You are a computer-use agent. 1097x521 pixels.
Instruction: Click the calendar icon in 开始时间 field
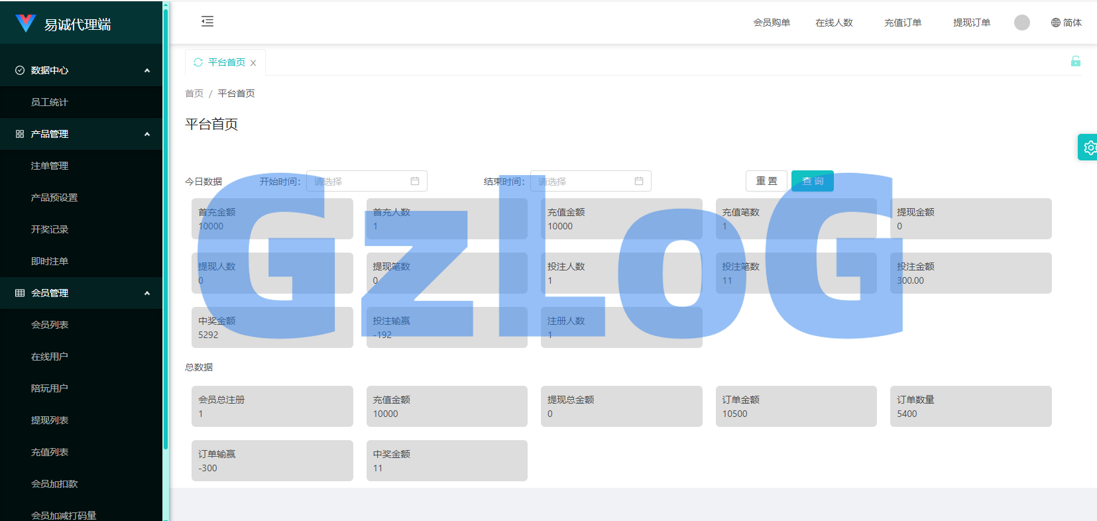tap(415, 181)
